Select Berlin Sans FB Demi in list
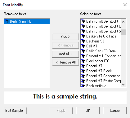The width and height of the screenshot is (130, 118). click(101, 51)
